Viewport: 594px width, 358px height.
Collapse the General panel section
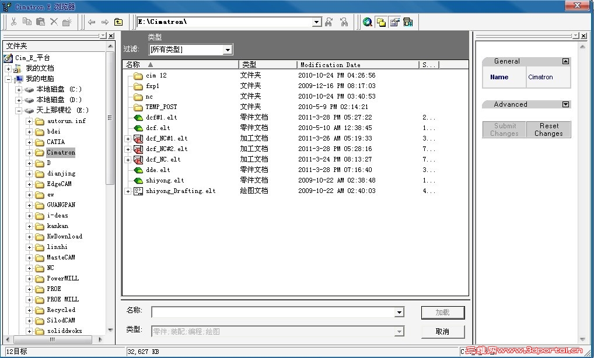pos(565,61)
